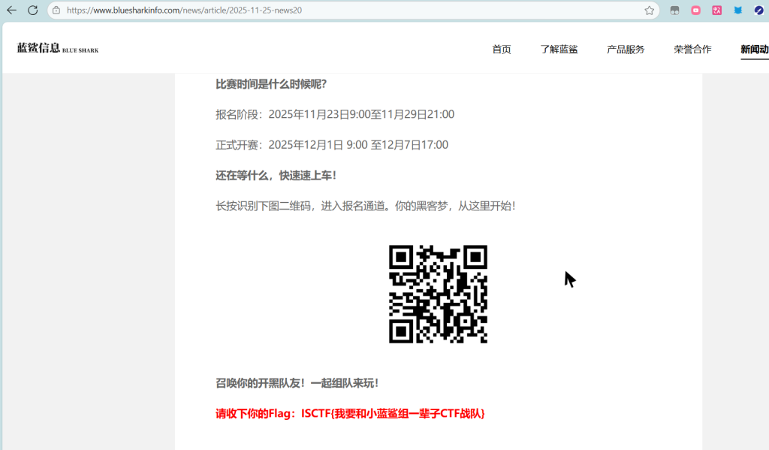Click the 新闻动态 navigation tab
The image size is (769, 450).
coord(754,50)
